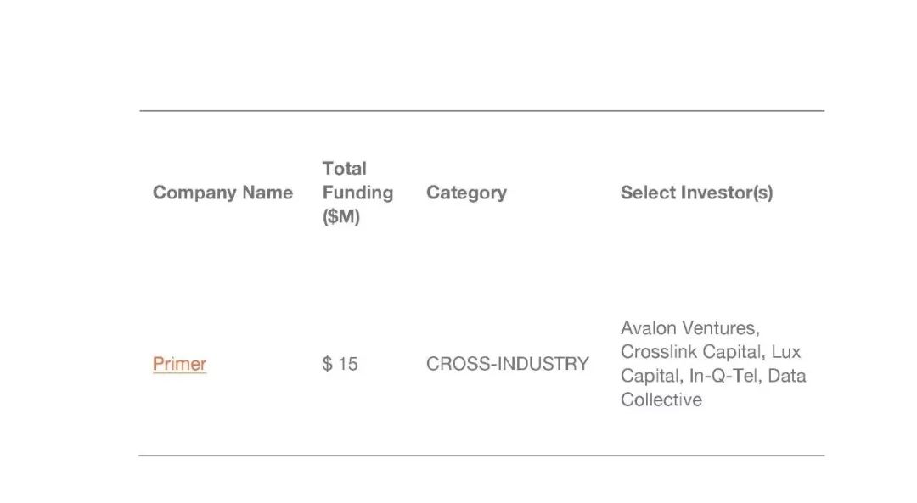
Task: Click the bottom horizontal divider line
Action: pos(481,455)
